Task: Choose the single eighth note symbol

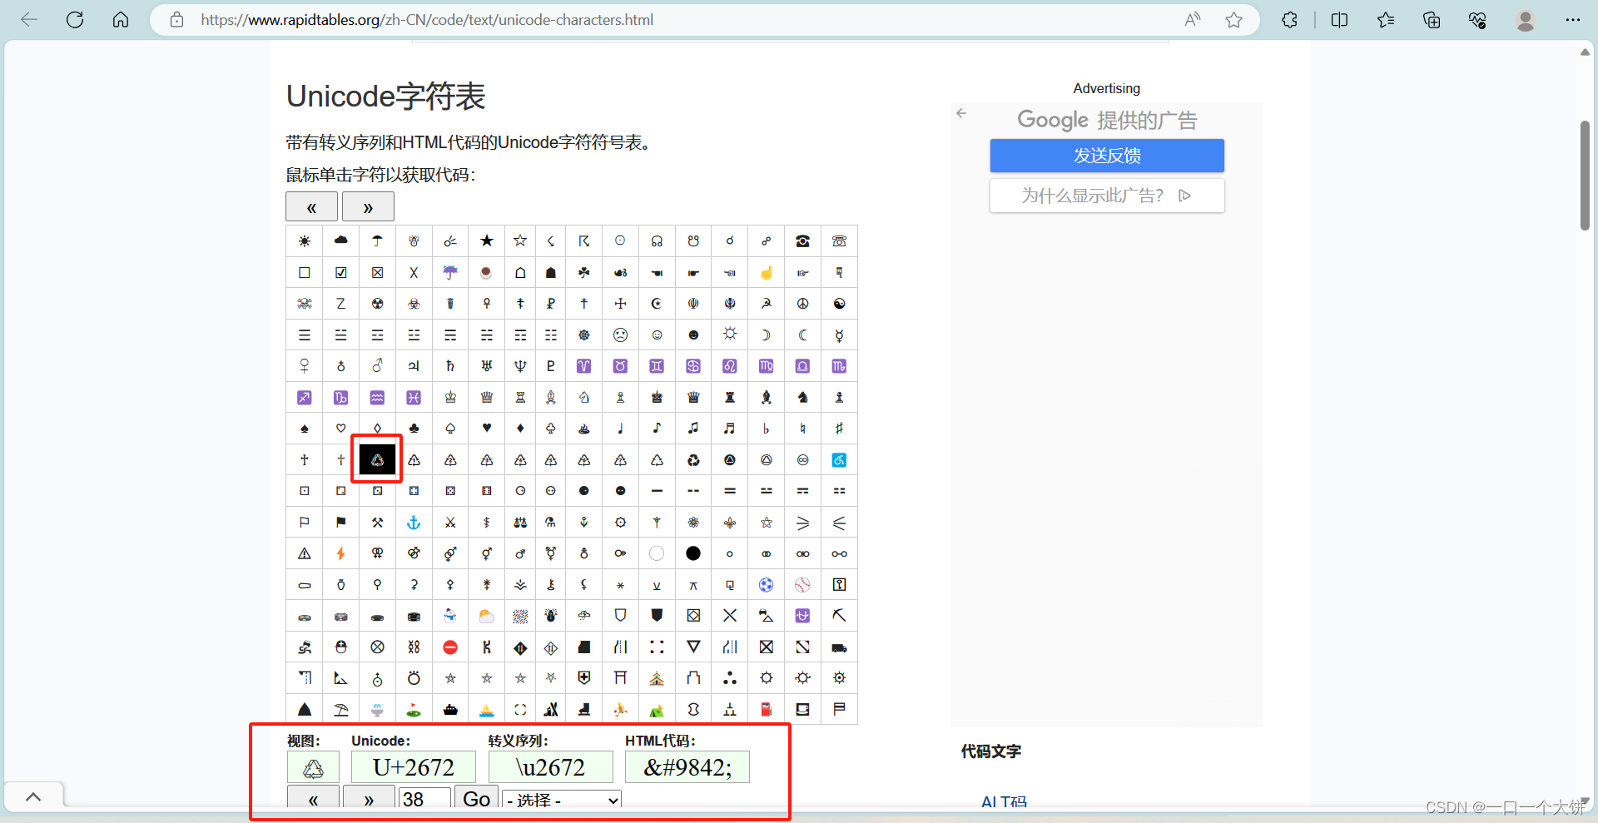Action: click(657, 429)
